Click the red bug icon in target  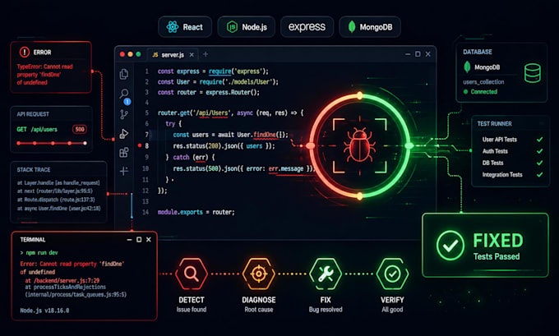point(359,145)
